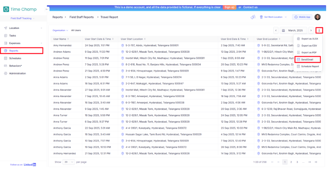The height and width of the screenshot is (170, 327).
Task: Jump to the last page of results
Action: [x=316, y=162]
